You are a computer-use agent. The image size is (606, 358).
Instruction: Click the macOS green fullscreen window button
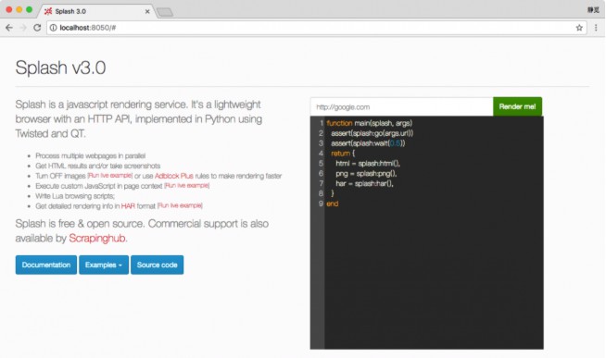[x=29, y=9]
